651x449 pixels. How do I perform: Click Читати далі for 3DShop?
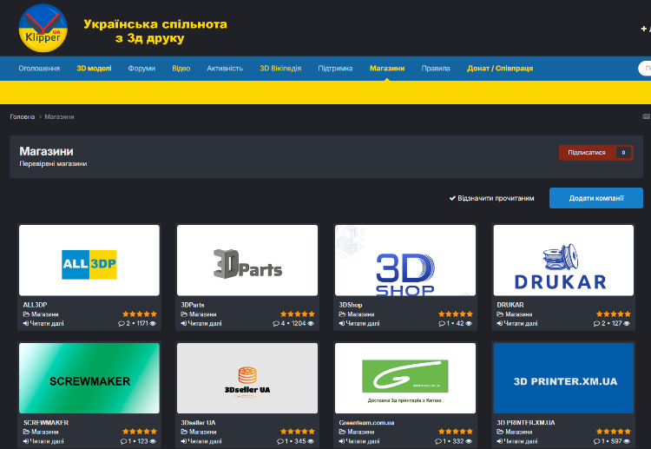click(359, 324)
